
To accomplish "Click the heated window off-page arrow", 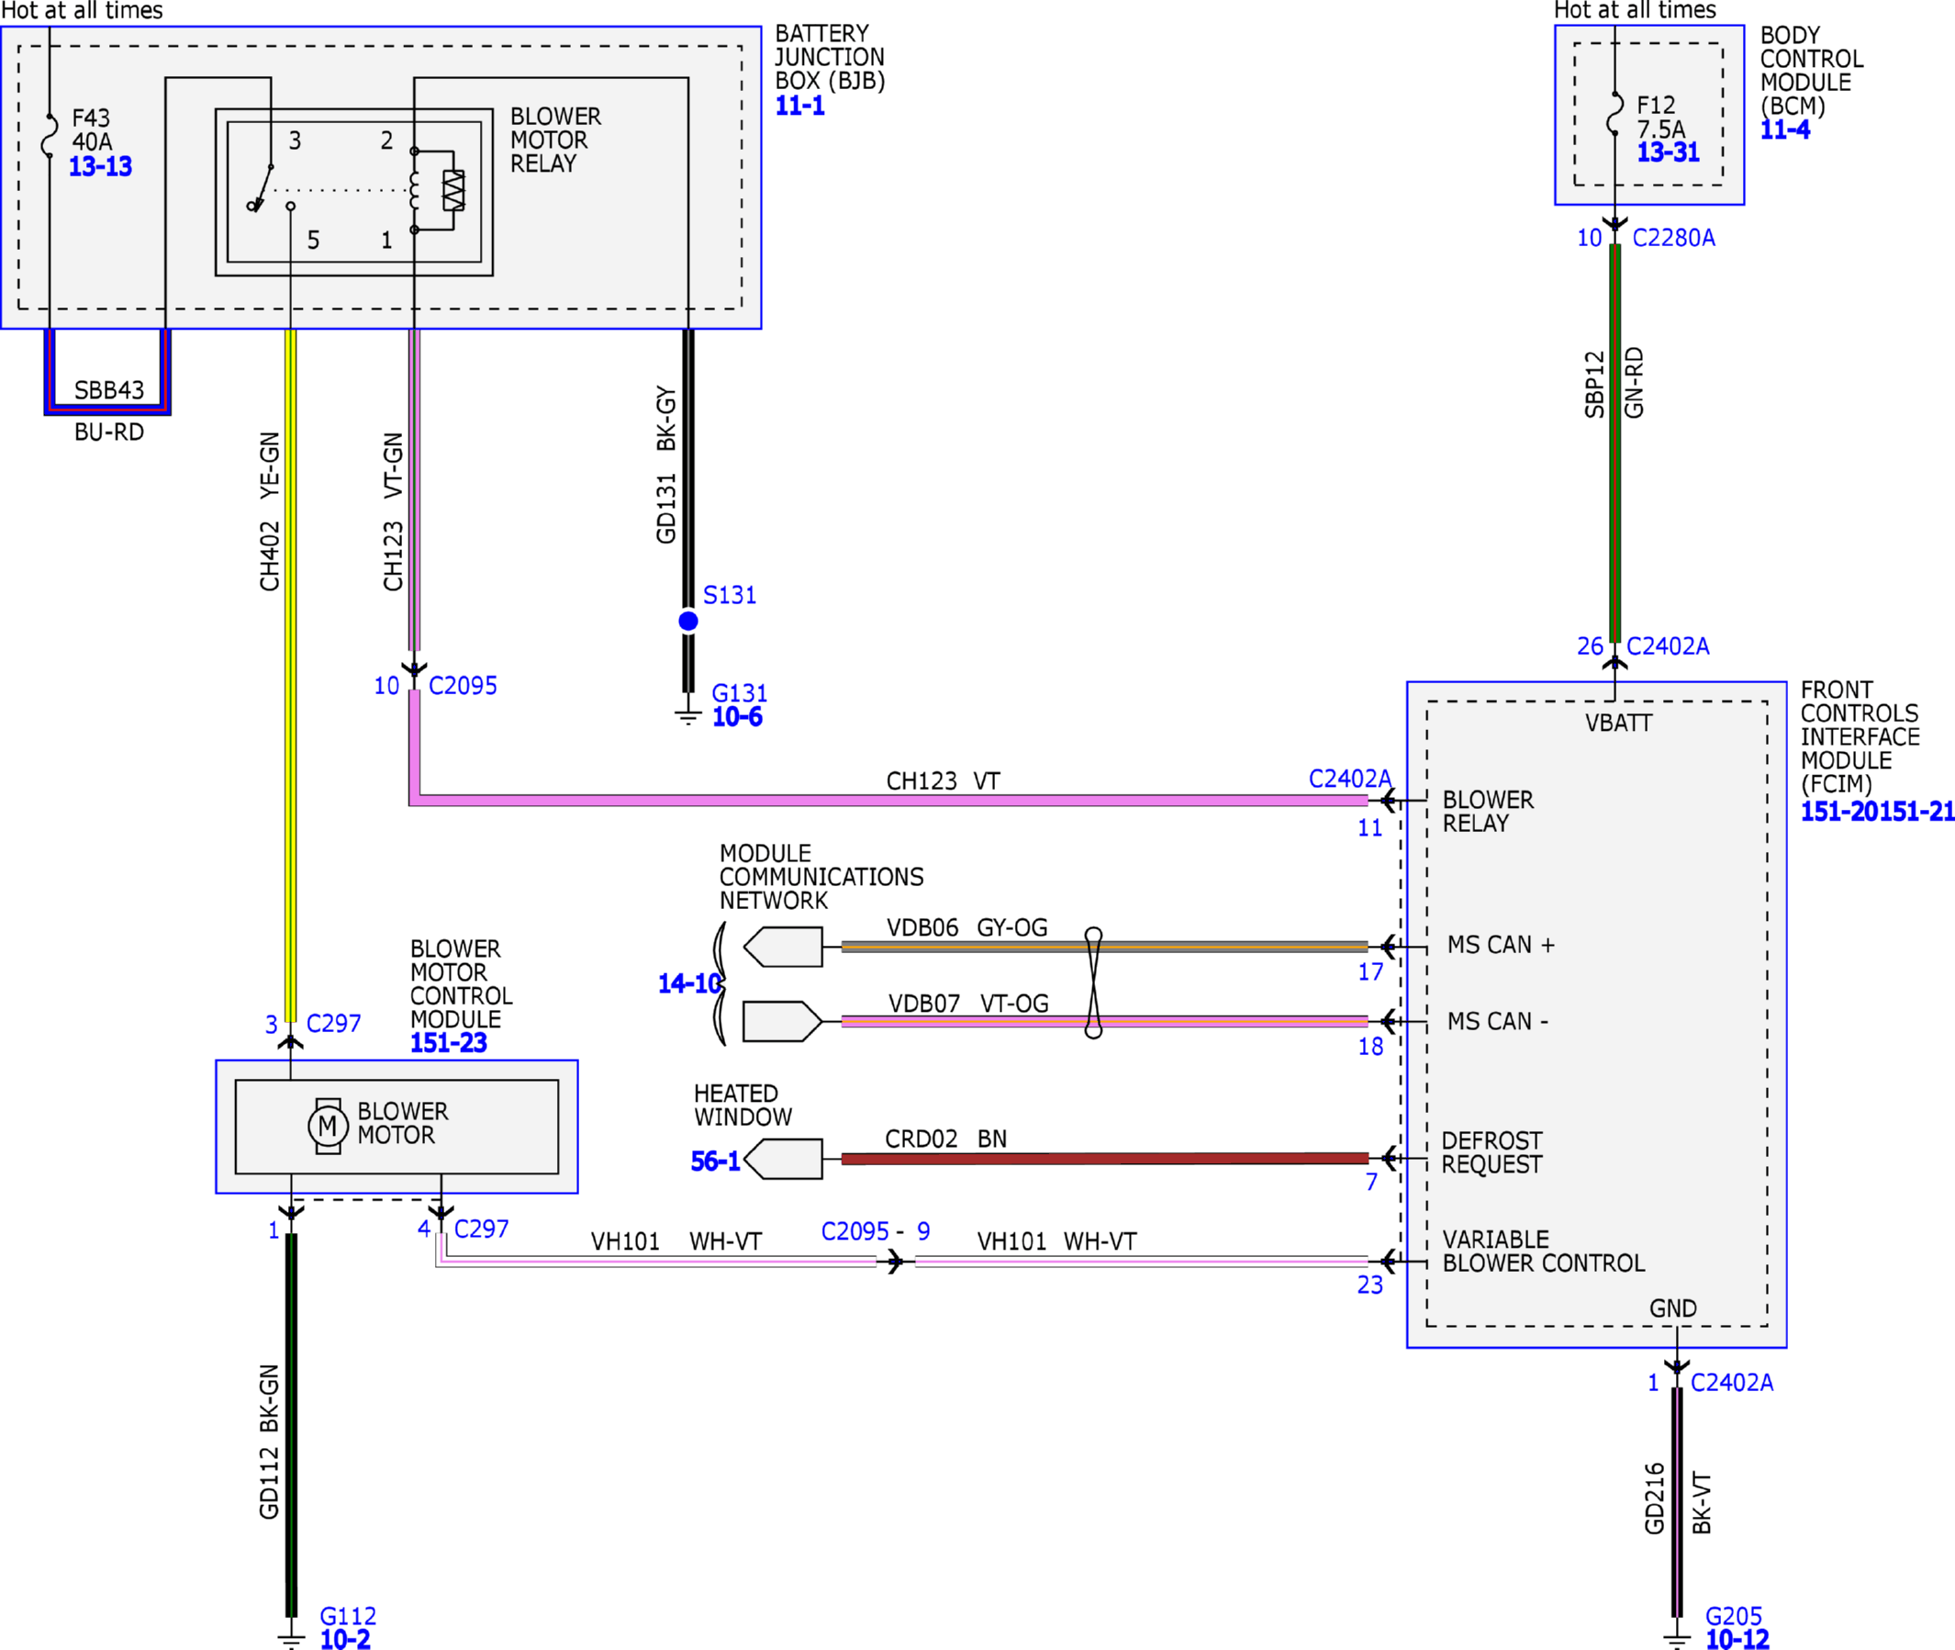I will pos(784,1159).
